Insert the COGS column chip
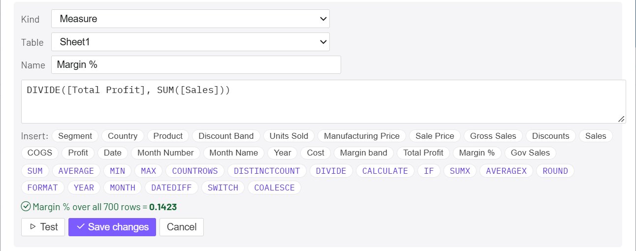636x251 pixels. click(40, 153)
